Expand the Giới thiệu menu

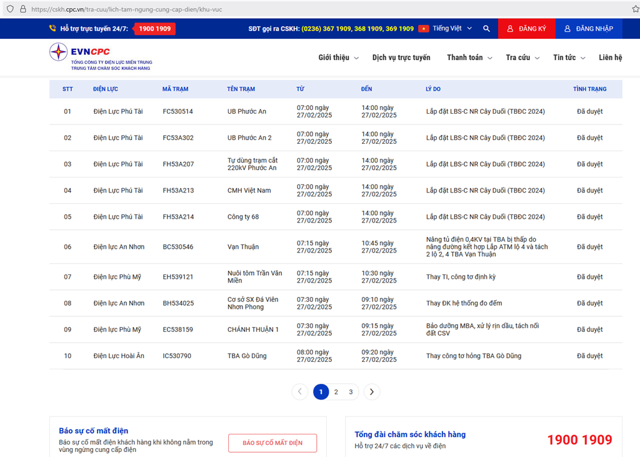(x=338, y=58)
